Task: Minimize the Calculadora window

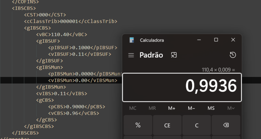Action: (199, 40)
